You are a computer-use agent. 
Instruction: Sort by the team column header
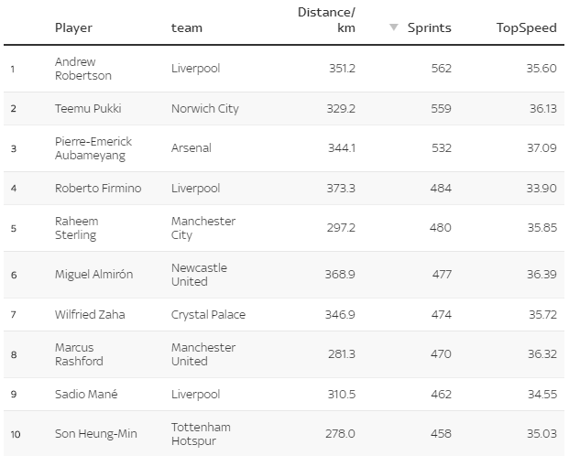(x=187, y=27)
